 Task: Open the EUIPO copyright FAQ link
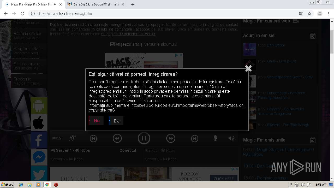click(x=167, y=108)
